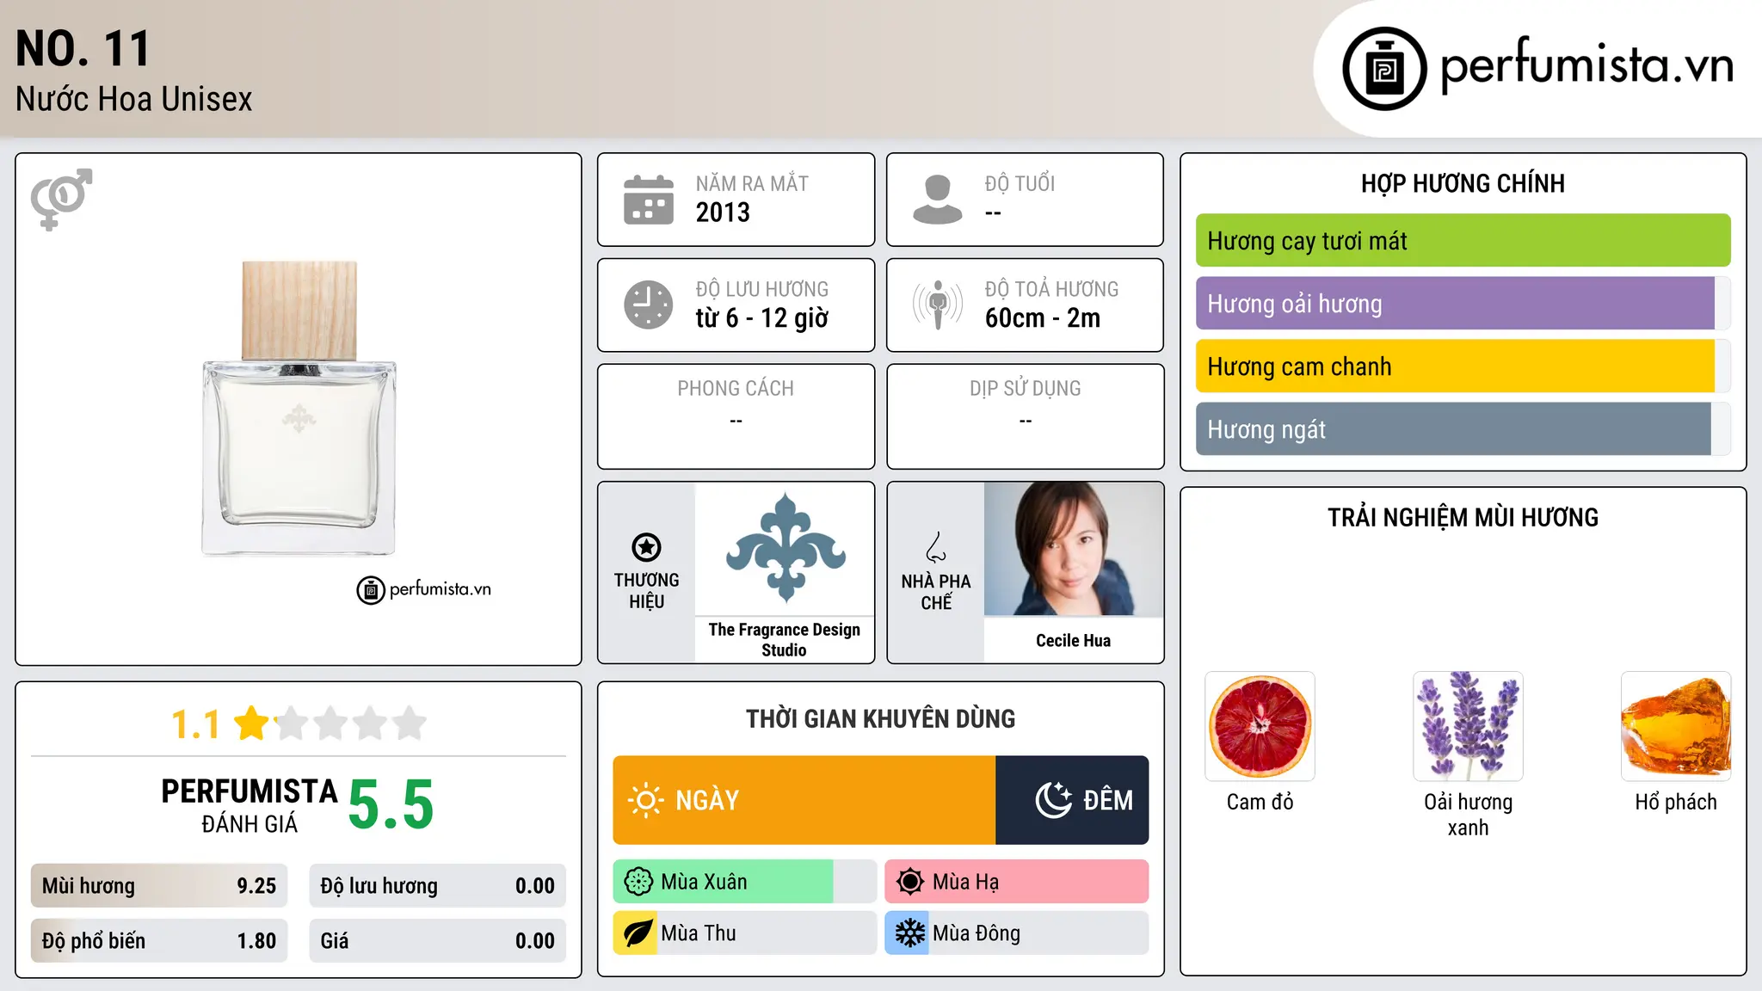1762x991 pixels.
Task: Click the "Hổ phách" note label
Action: [1676, 803]
